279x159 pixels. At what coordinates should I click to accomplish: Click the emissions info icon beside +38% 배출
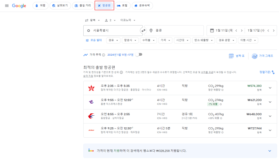point(221,118)
